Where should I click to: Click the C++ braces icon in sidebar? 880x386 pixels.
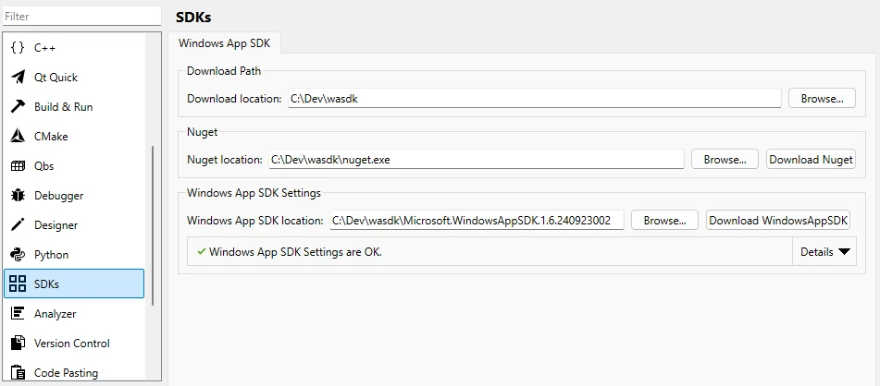tap(18, 48)
